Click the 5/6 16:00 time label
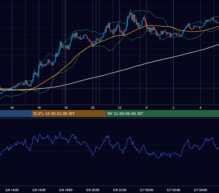 coord(39,190)
